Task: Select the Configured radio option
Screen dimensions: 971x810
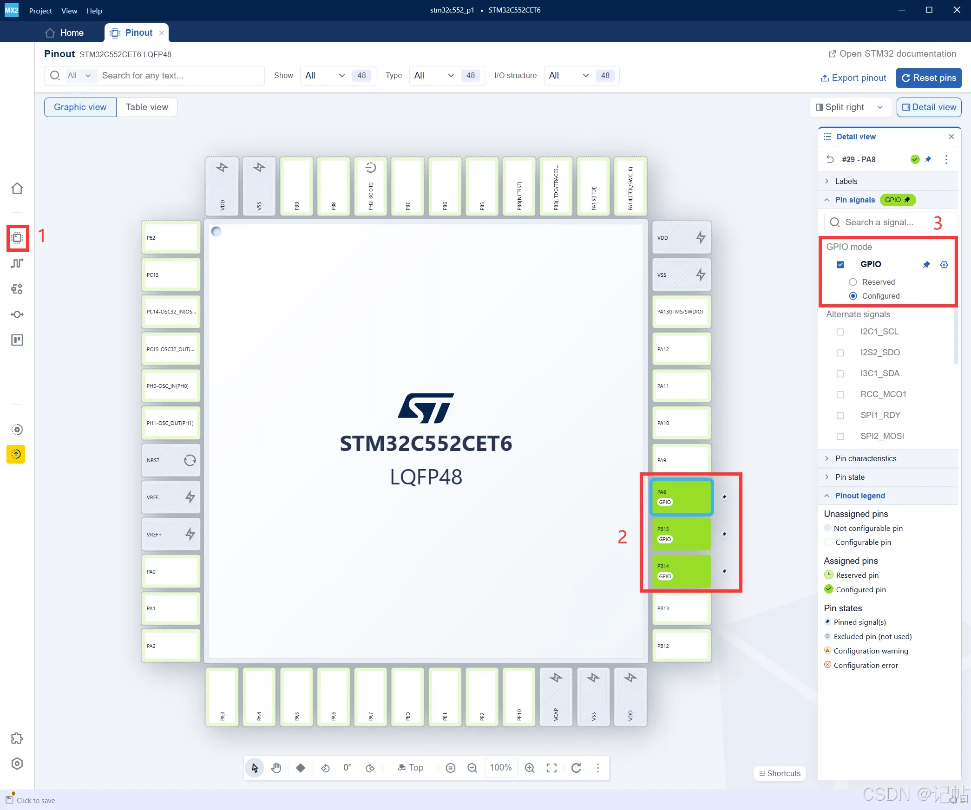Action: tap(853, 296)
